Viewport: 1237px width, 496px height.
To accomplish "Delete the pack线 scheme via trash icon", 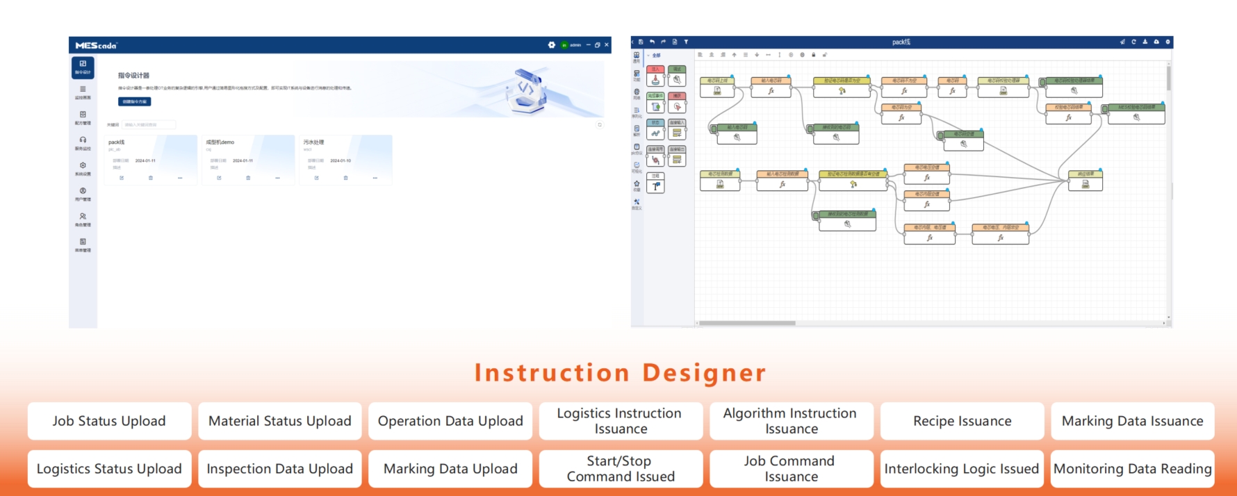I will click(x=151, y=178).
